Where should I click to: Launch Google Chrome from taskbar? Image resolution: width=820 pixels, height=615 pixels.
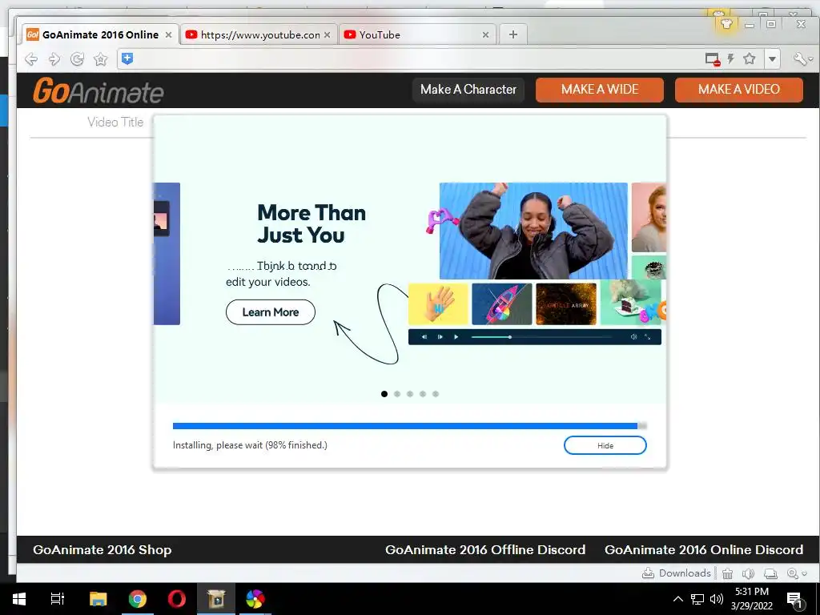(138, 599)
